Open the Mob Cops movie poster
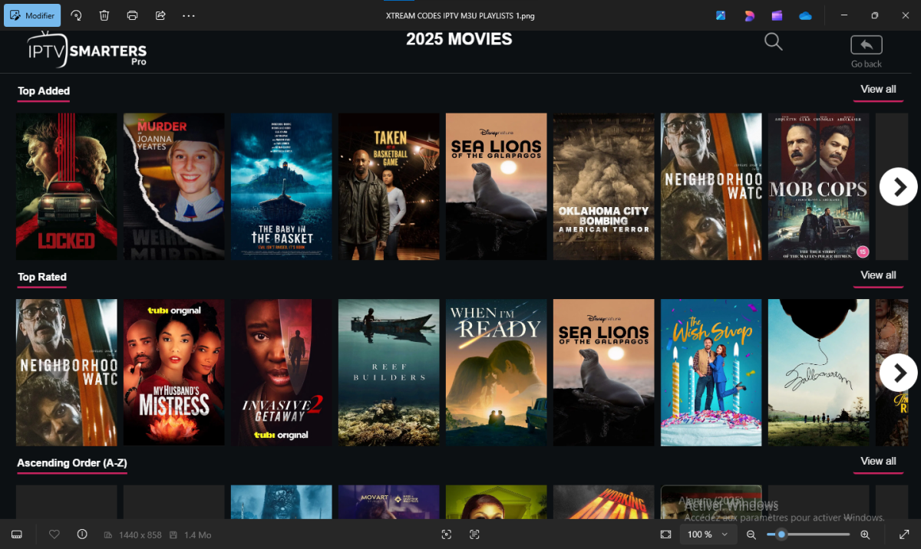 click(x=819, y=186)
